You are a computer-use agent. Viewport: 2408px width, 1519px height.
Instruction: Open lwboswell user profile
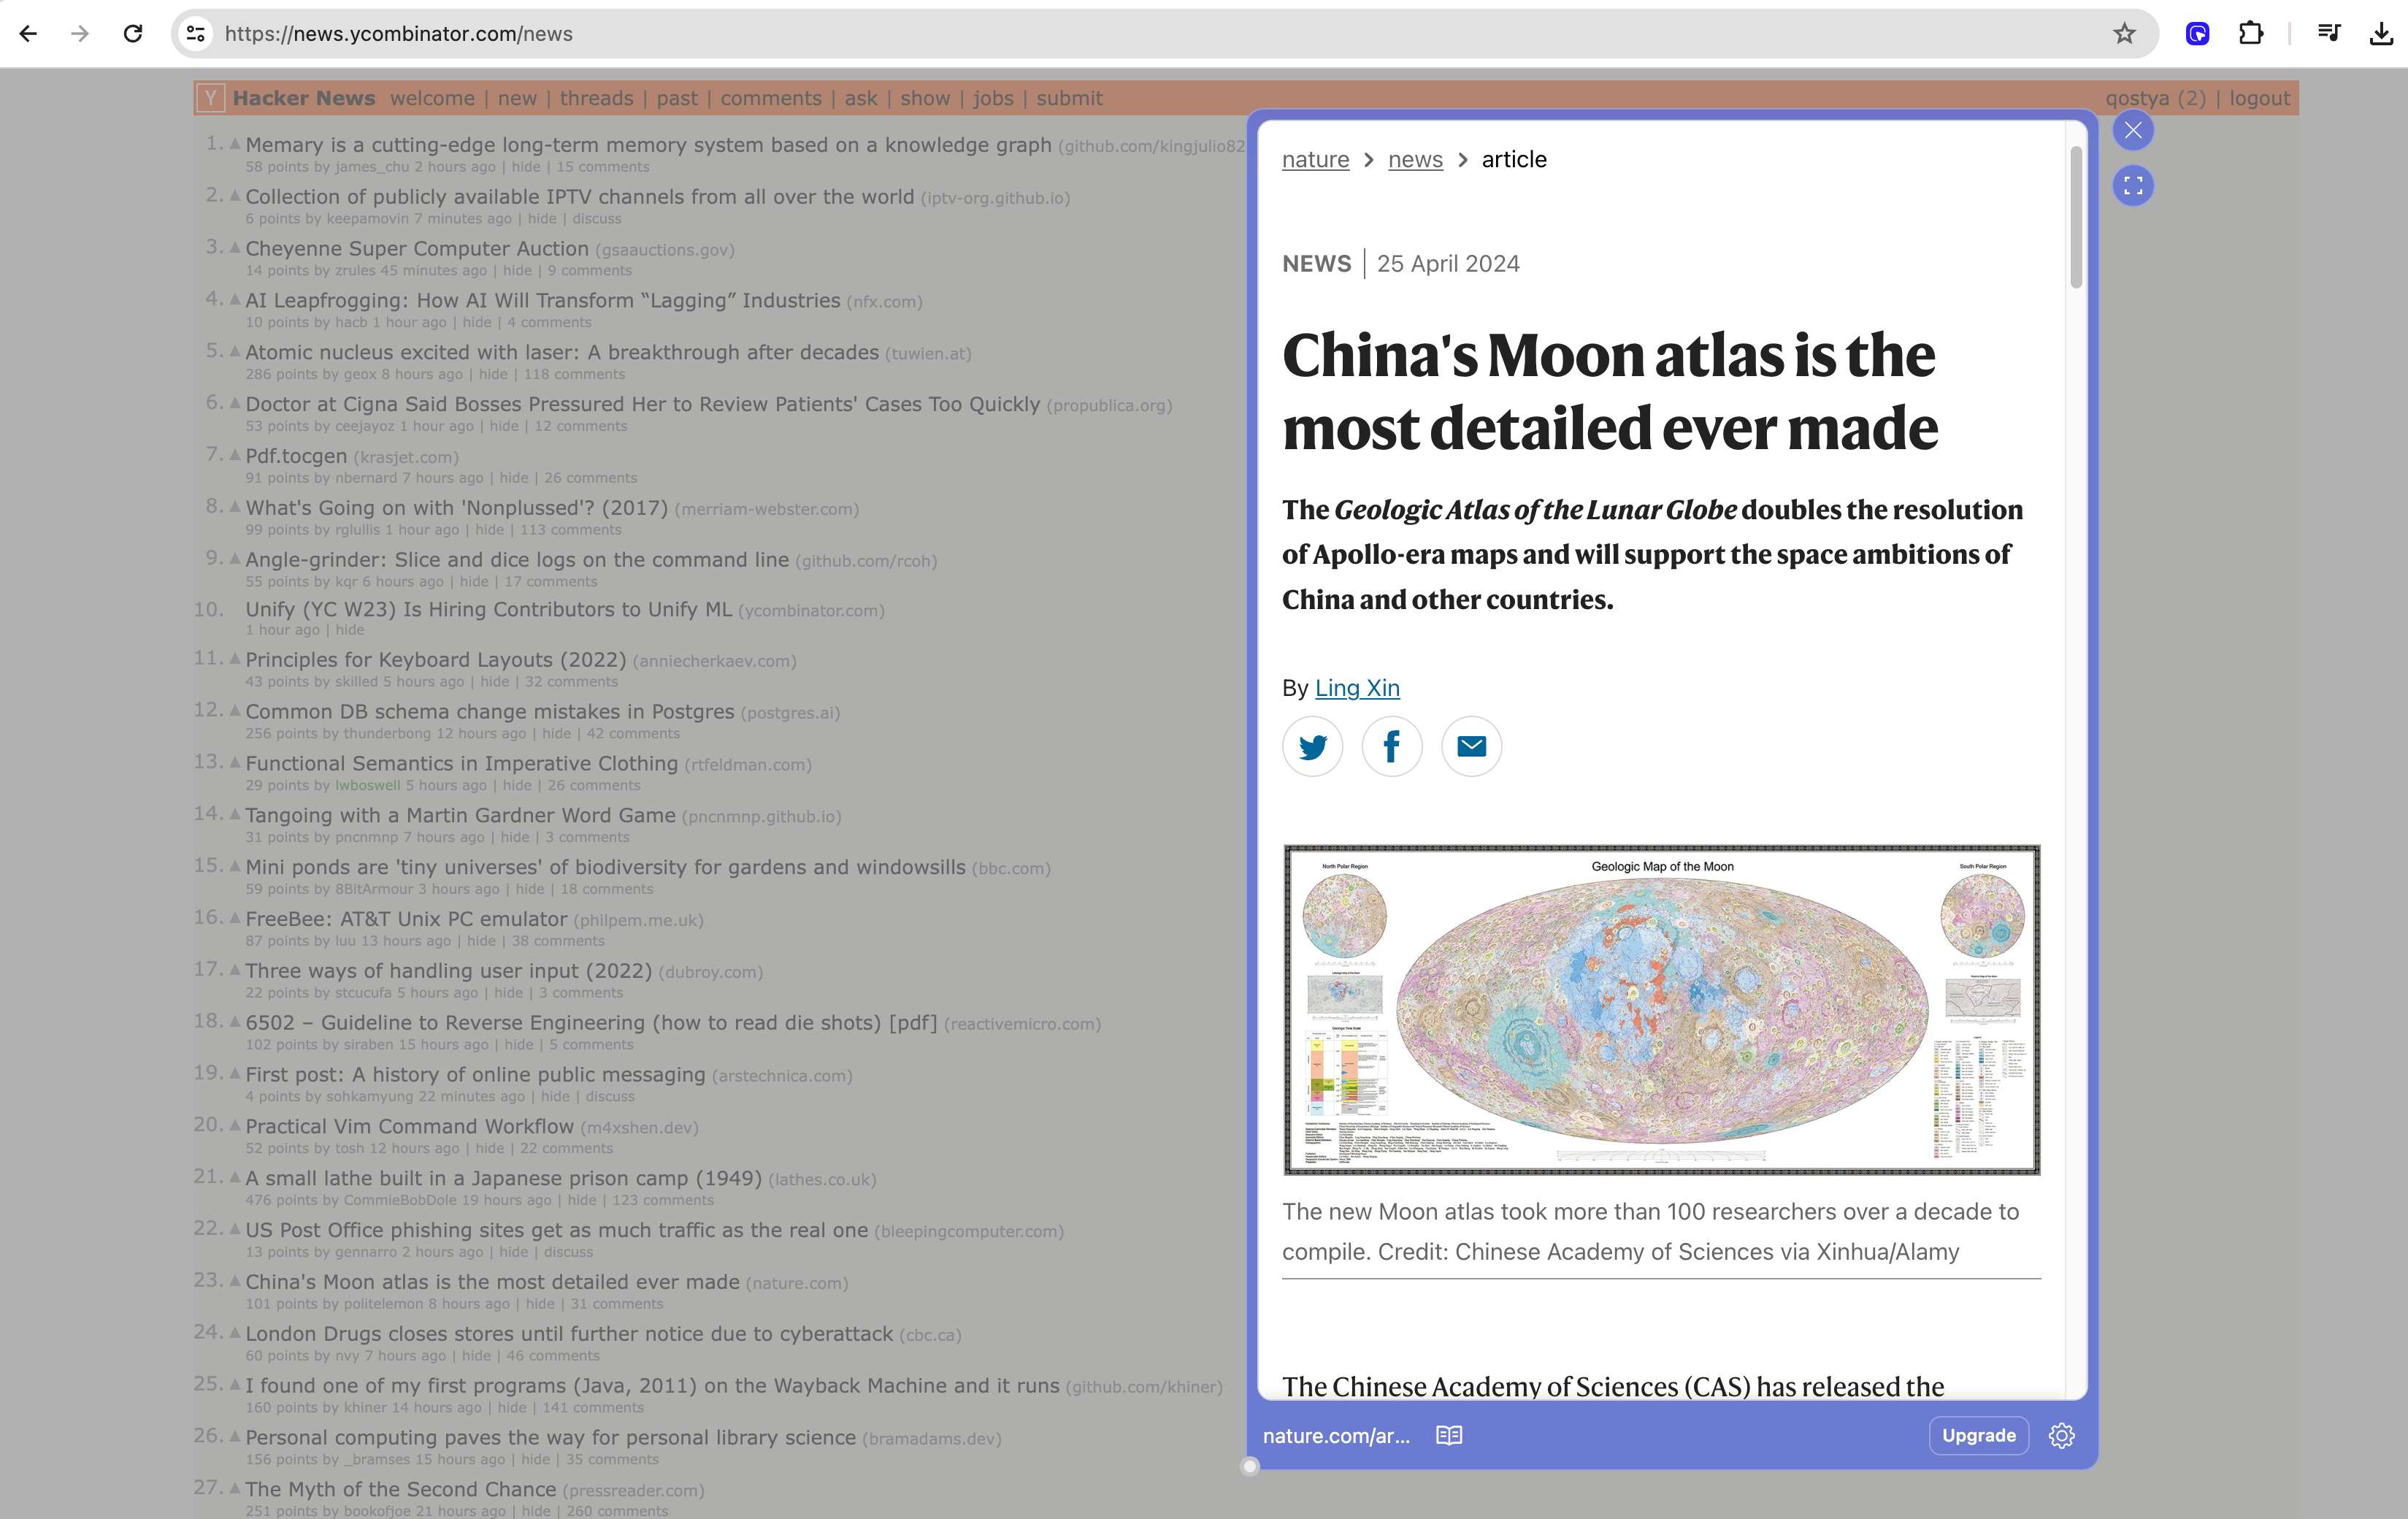click(367, 785)
